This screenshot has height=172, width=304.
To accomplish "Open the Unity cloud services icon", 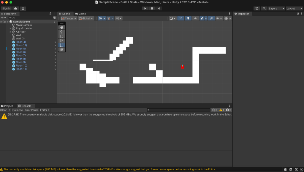I will 16,9.
